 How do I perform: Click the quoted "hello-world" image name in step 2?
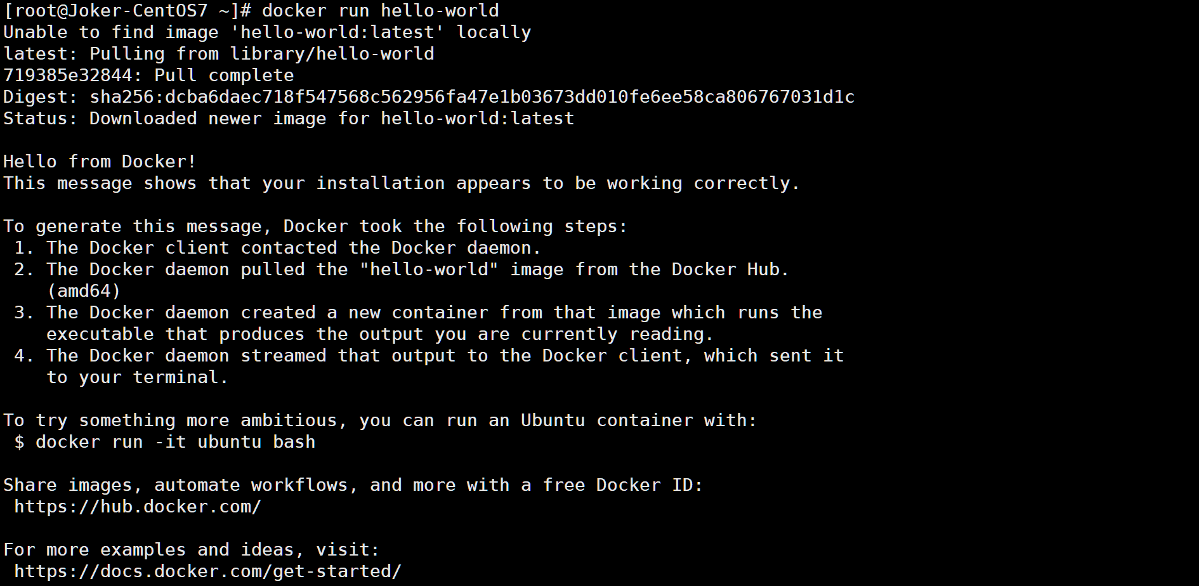429,270
